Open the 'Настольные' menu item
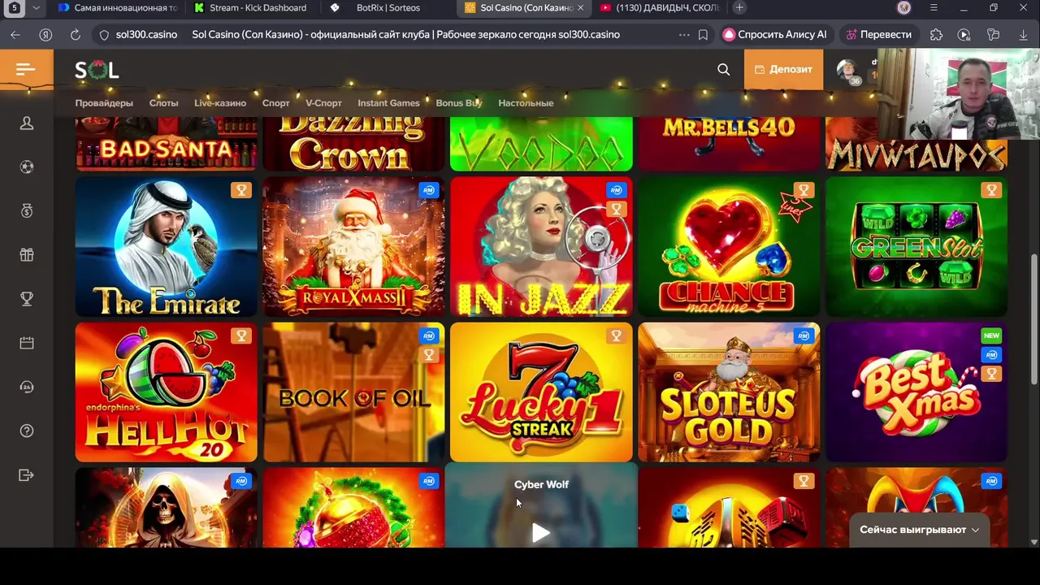This screenshot has width=1040, height=585. (526, 103)
